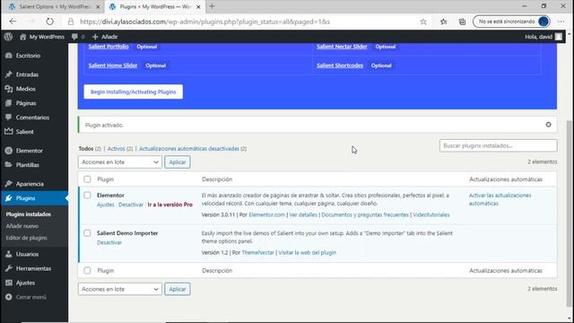Filter plugins by Activos

[x=116, y=149]
